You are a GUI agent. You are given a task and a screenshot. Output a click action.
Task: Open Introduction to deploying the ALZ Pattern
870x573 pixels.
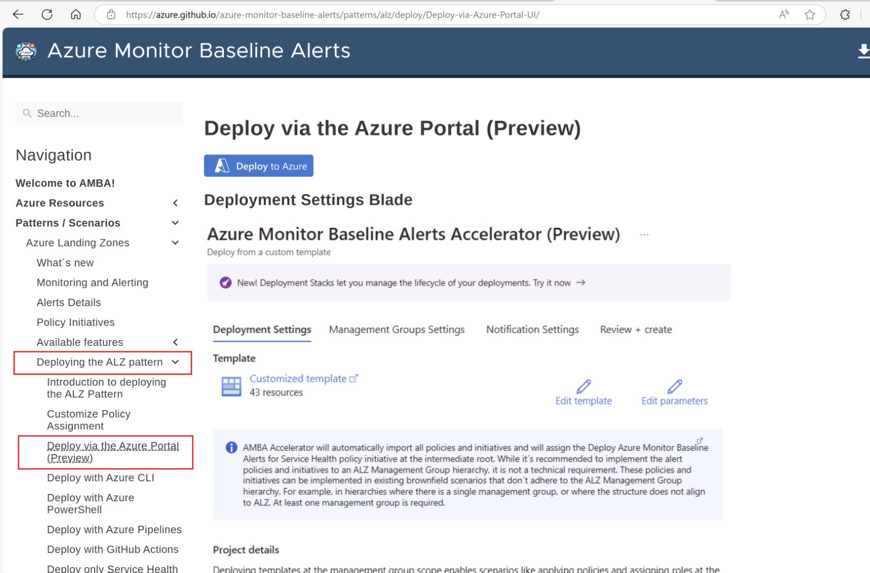pyautogui.click(x=106, y=388)
